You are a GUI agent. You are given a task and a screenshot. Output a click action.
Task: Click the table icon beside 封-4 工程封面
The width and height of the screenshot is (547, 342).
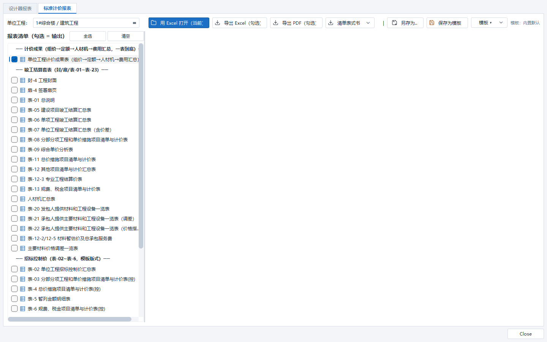tap(23, 80)
